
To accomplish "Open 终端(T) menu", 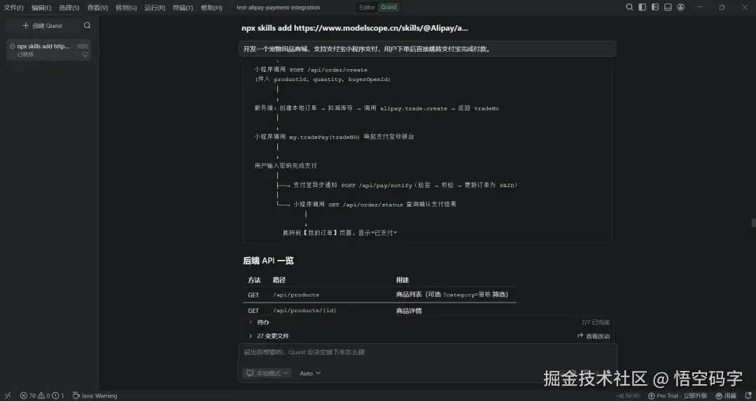I will tap(183, 8).
